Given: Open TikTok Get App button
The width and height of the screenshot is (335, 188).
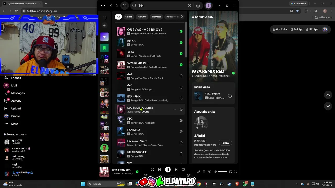Looking at the screenshot, I should tap(297, 30).
